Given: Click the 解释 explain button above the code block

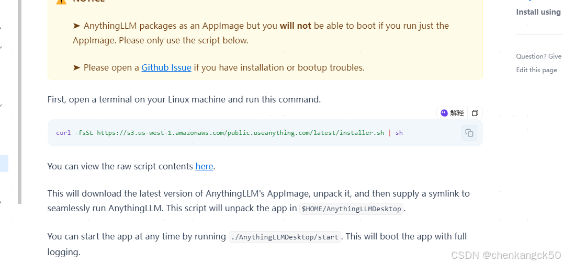Looking at the screenshot, I should pyautogui.click(x=453, y=113).
